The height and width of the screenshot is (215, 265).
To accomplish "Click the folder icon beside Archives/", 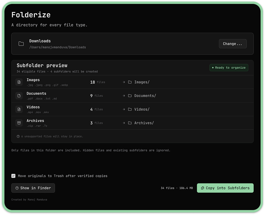I will [130, 123].
